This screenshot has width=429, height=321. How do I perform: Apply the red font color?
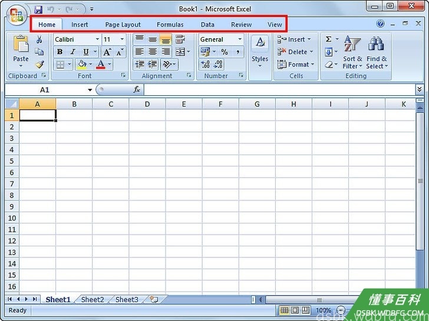pos(101,65)
